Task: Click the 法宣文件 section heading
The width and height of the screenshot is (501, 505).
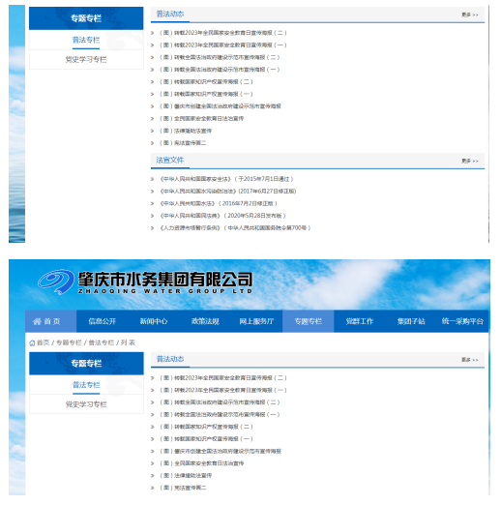Action: (x=170, y=160)
